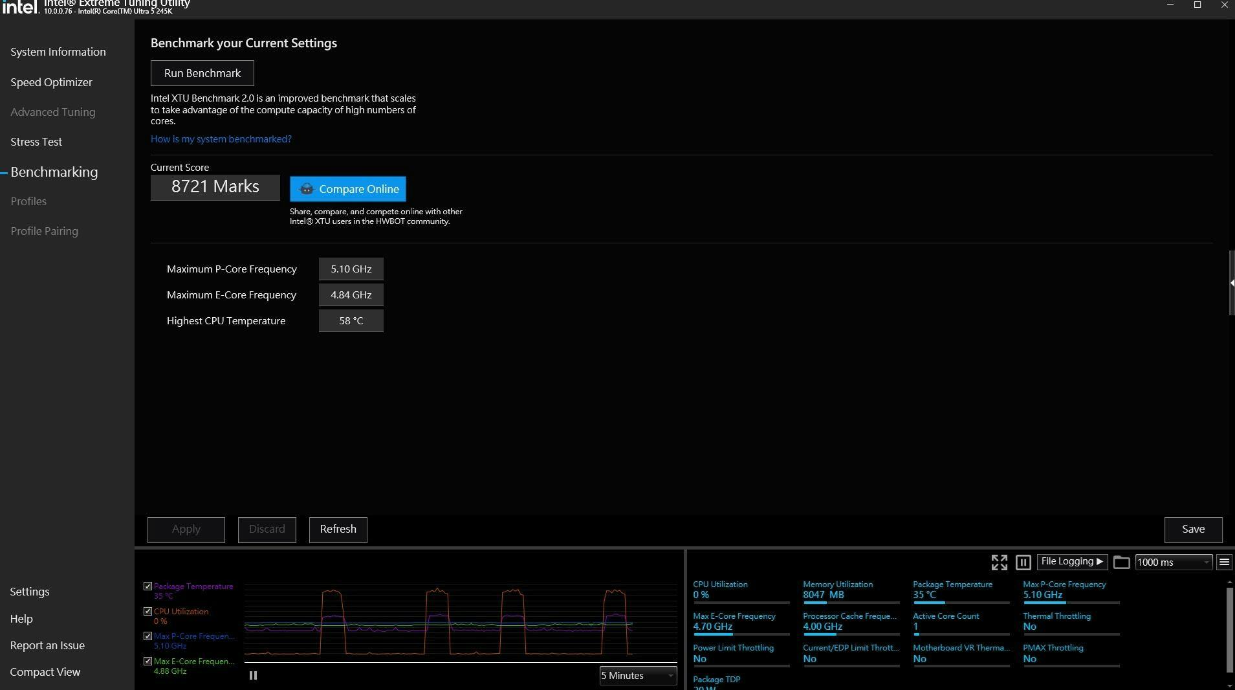1235x690 pixels.
Task: Toggle Max E-Core Frequency graph checkbox
Action: (x=148, y=662)
